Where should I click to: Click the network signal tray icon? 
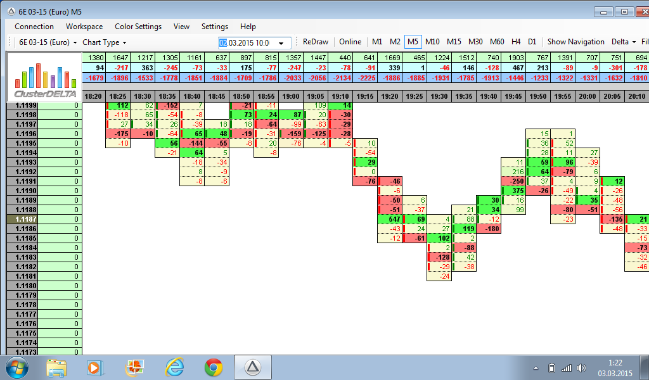566,368
